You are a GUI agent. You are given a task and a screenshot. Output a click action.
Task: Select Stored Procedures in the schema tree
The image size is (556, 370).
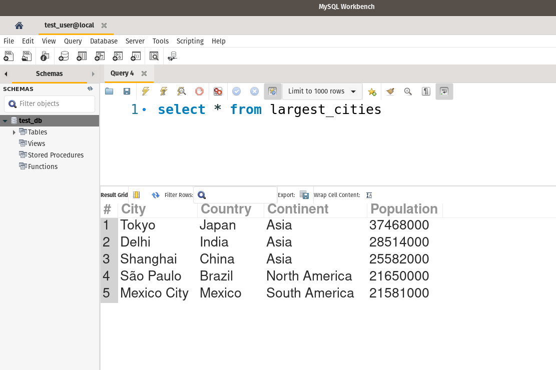[55, 155]
